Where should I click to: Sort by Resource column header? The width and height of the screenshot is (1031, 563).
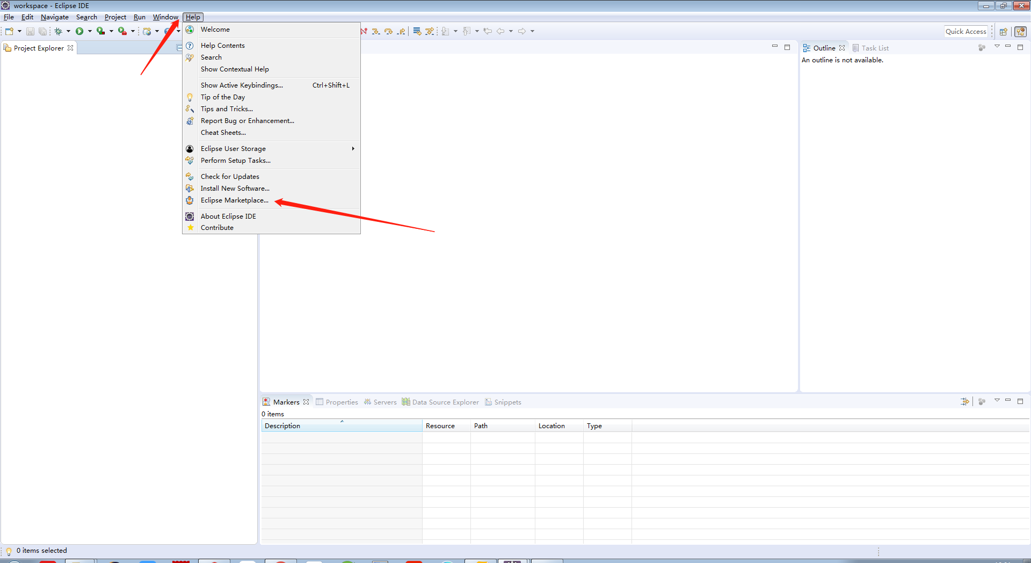pyautogui.click(x=446, y=426)
